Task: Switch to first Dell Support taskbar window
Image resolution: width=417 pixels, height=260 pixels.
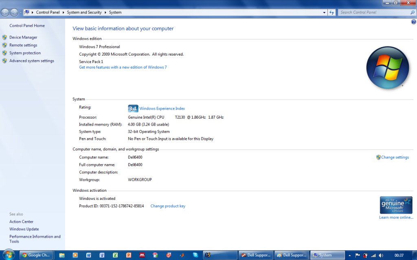Action: tap(256, 255)
